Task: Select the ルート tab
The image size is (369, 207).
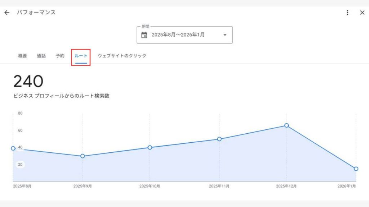Action: [81, 56]
